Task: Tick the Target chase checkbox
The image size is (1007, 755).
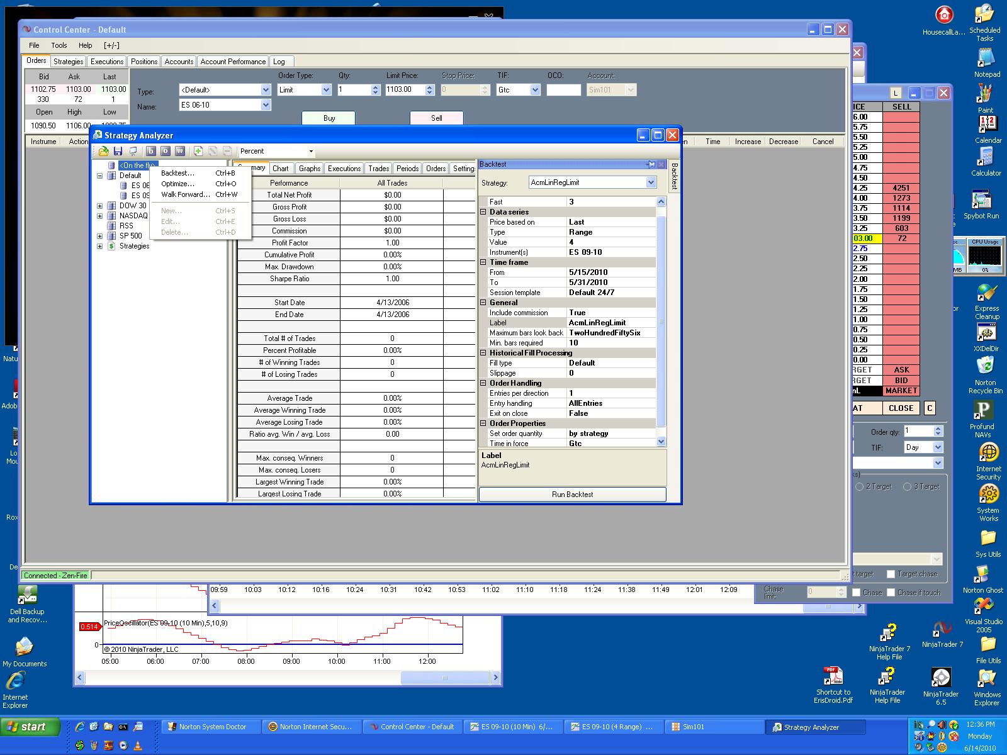Action: pos(891,574)
